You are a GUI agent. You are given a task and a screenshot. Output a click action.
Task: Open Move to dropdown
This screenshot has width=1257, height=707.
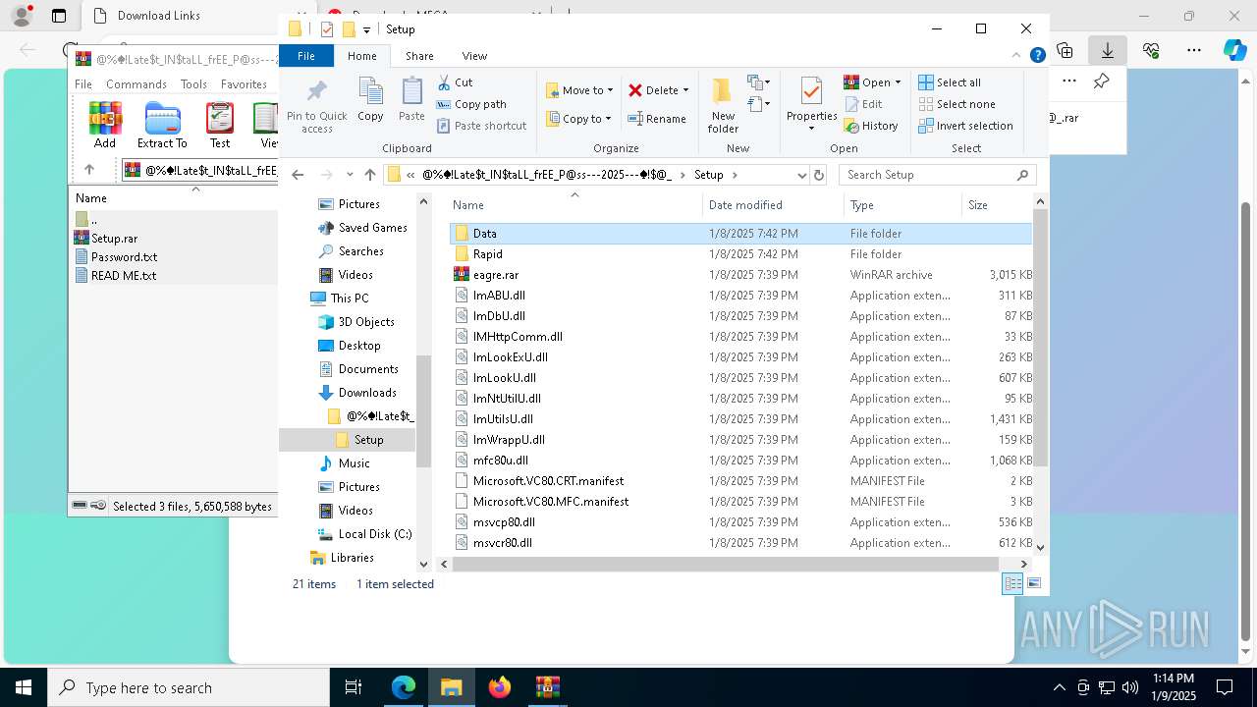(579, 90)
